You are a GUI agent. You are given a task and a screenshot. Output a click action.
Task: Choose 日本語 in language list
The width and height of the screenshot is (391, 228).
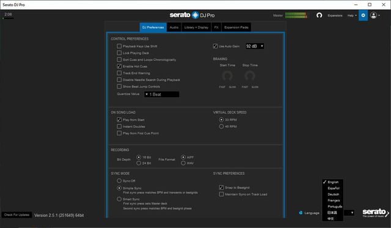point(332,213)
